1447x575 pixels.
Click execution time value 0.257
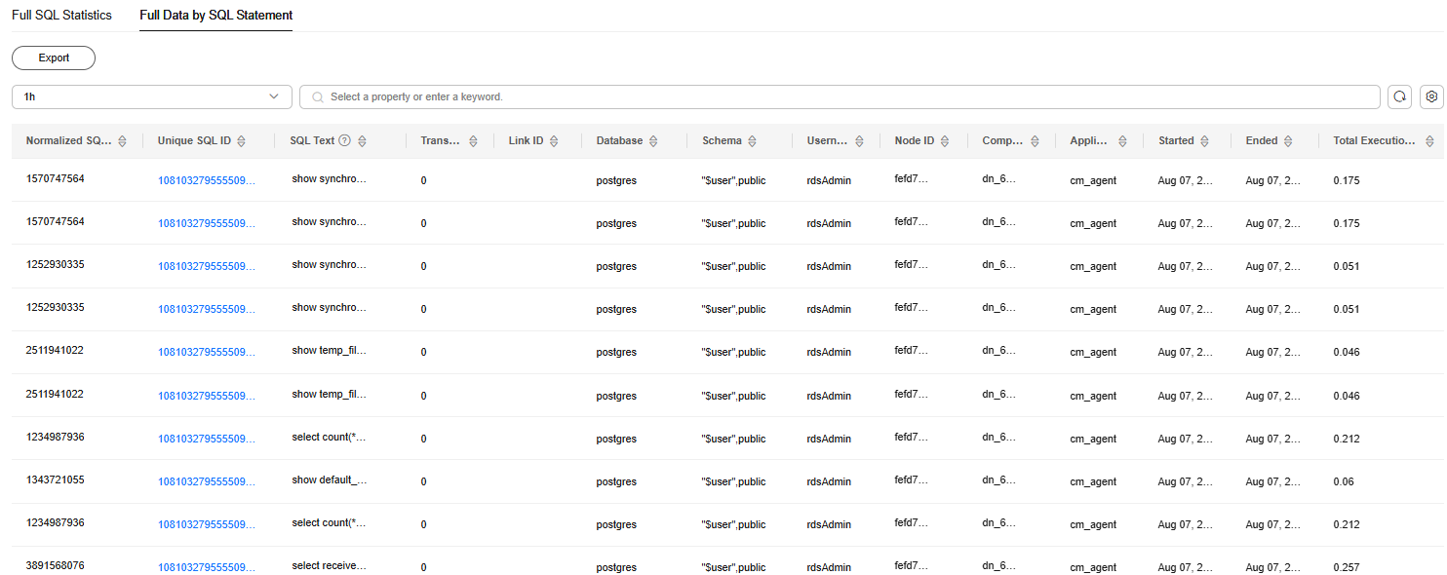pos(1347,567)
